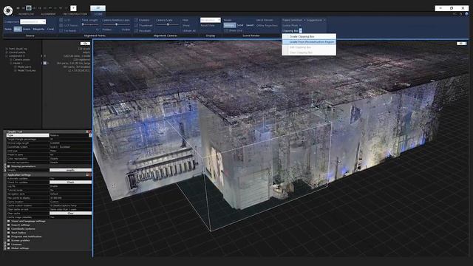Open the camera projection dropdown in Display

coord(210,20)
